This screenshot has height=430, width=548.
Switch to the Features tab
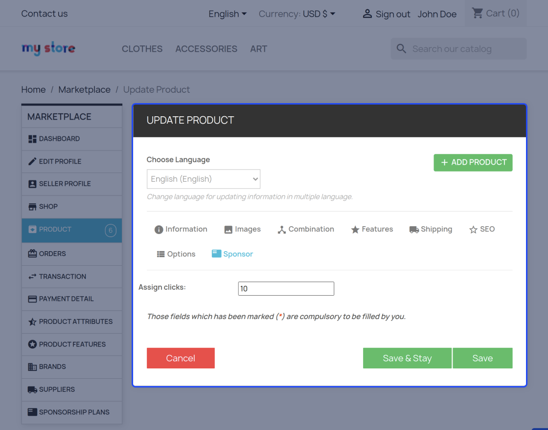coord(372,229)
